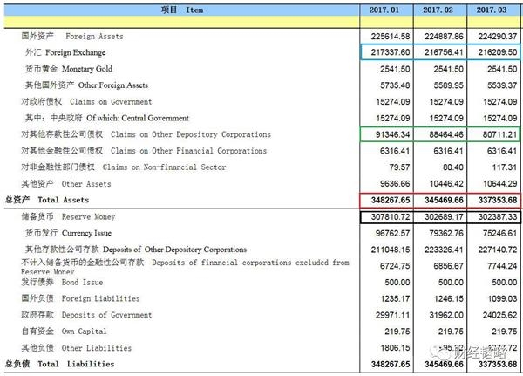Image resolution: width=523 pixels, height=376 pixels.
Task: Select the 项目 Item header cell
Action: (x=180, y=9)
